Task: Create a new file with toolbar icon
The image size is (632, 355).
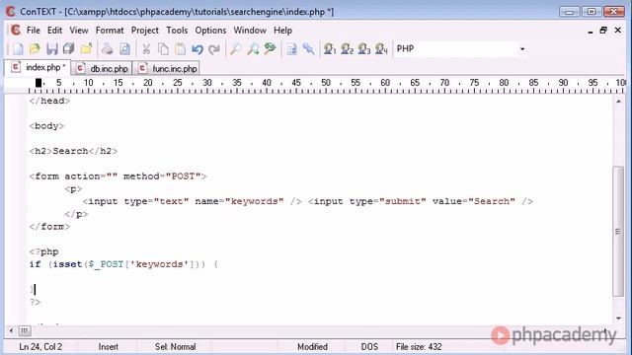Action: coord(18,49)
